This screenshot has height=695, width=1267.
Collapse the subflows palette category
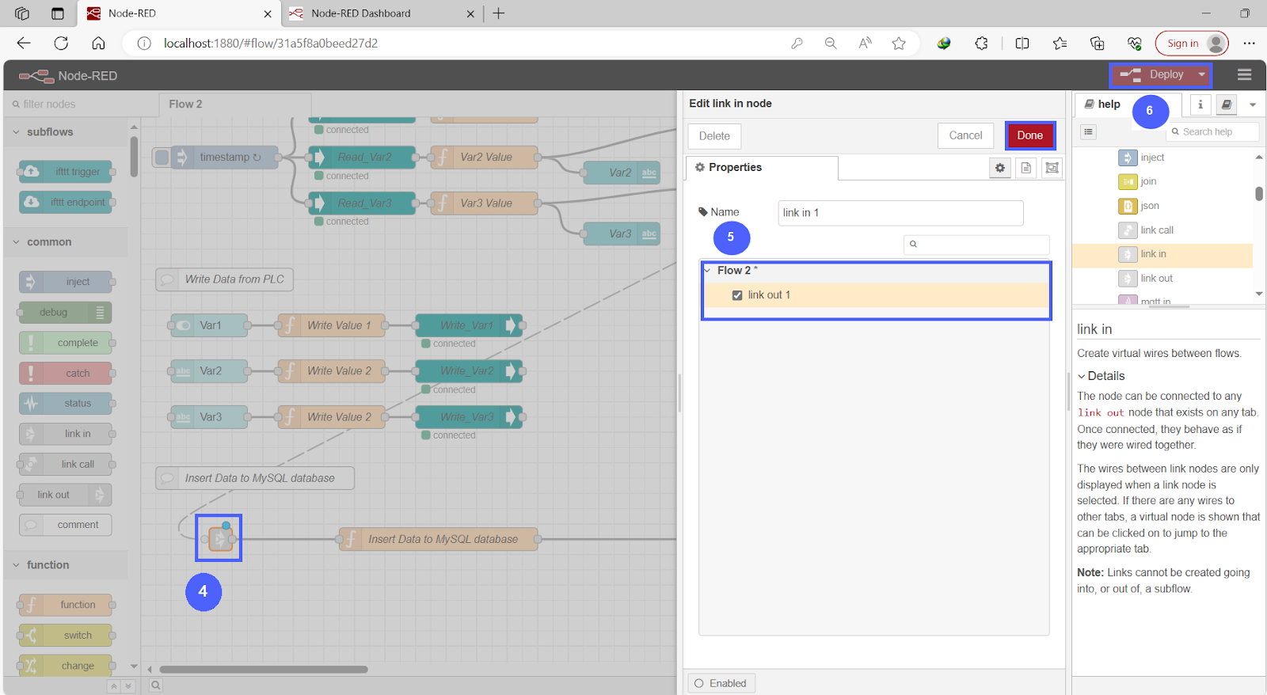coord(67,132)
